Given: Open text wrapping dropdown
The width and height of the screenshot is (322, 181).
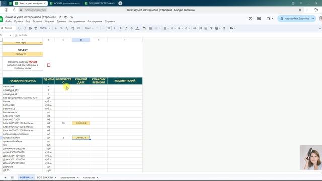Looking at the screenshot, I should 180,28.
